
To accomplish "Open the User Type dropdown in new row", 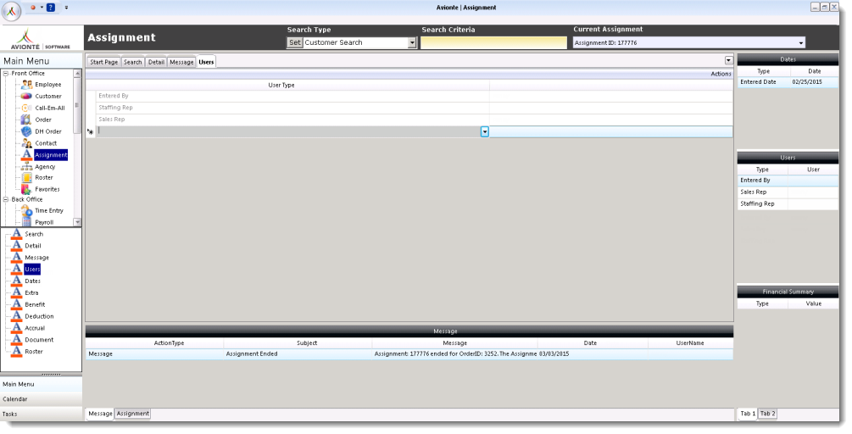I will 485,131.
